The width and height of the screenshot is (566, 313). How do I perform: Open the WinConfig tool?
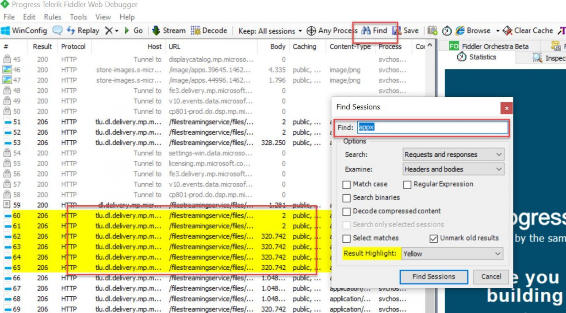click(x=24, y=30)
